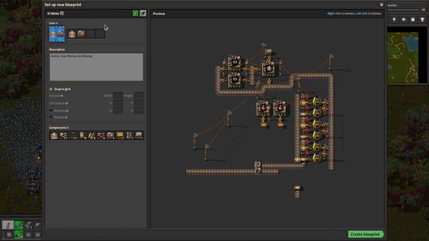The image size is (429, 241).
Task: Click the eighth component icon, the chest
Action: pos(120,135)
